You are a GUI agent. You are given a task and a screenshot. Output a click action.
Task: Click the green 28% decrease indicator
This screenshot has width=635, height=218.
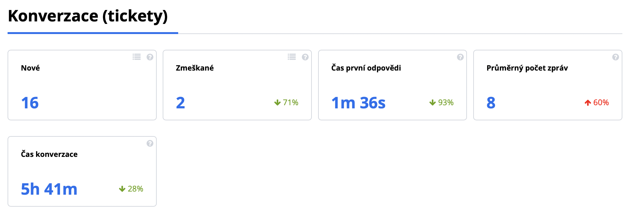(131, 189)
